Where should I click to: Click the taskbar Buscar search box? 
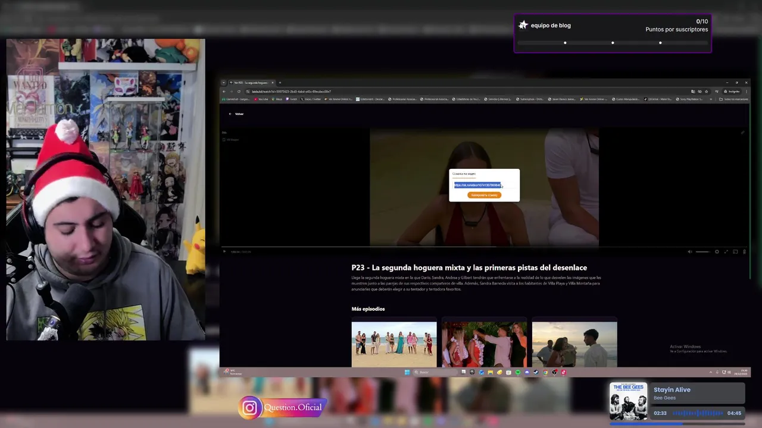tap(435, 372)
